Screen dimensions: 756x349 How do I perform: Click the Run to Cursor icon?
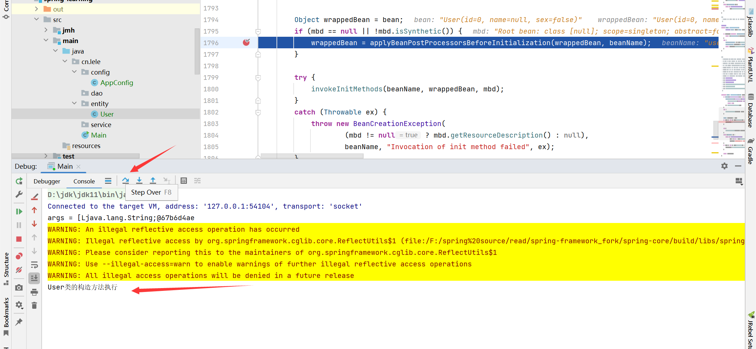point(167,181)
